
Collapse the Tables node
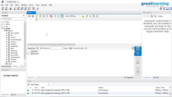[x=5, y=31]
